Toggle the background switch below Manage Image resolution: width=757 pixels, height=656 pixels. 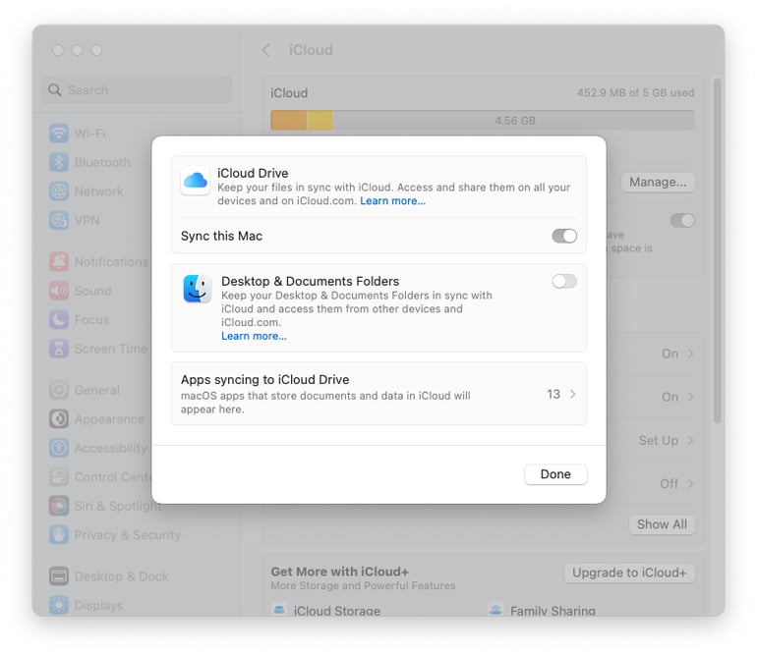pos(682,220)
